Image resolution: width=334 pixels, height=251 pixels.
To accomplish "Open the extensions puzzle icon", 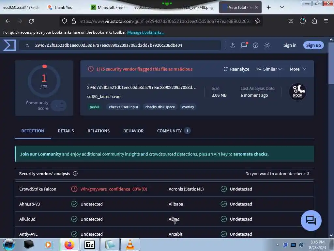I will coord(314,21).
